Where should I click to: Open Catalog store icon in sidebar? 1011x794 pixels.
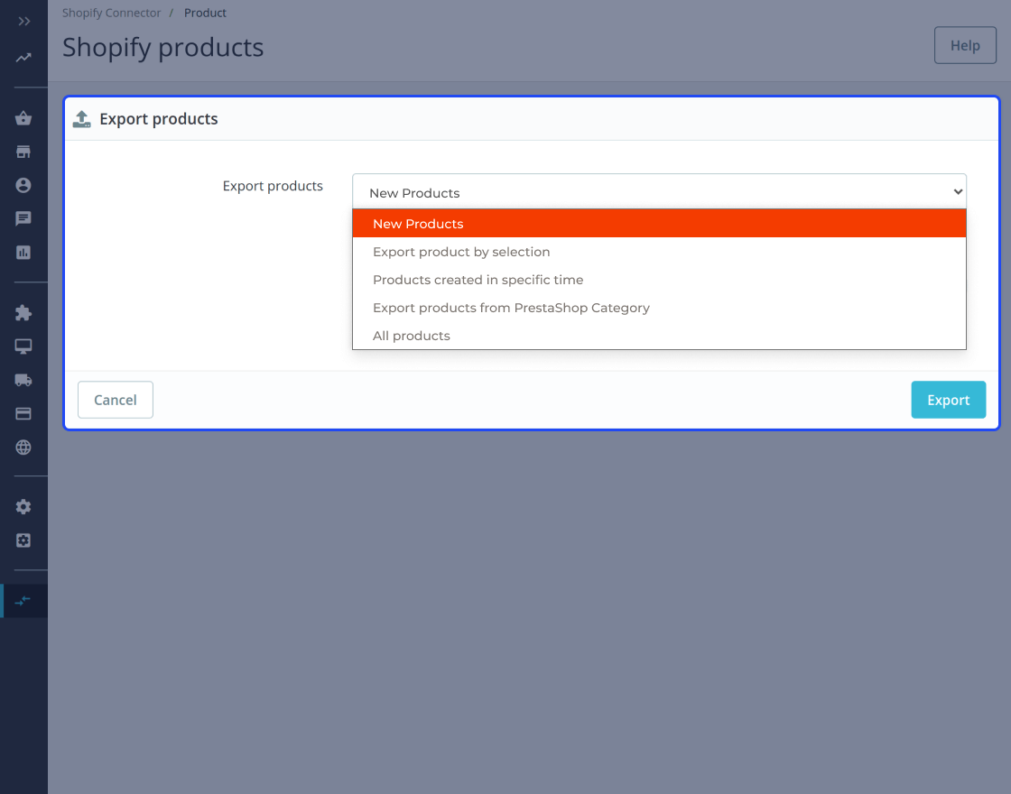tap(23, 152)
